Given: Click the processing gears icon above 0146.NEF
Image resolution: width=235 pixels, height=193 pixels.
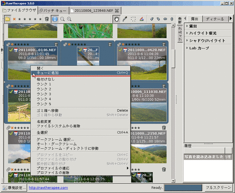Looking at the screenshot, I should click(8, 44).
